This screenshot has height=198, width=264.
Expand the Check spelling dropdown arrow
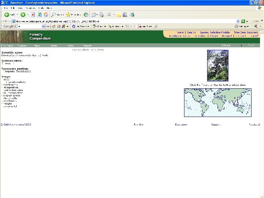click(x=105, y=26)
